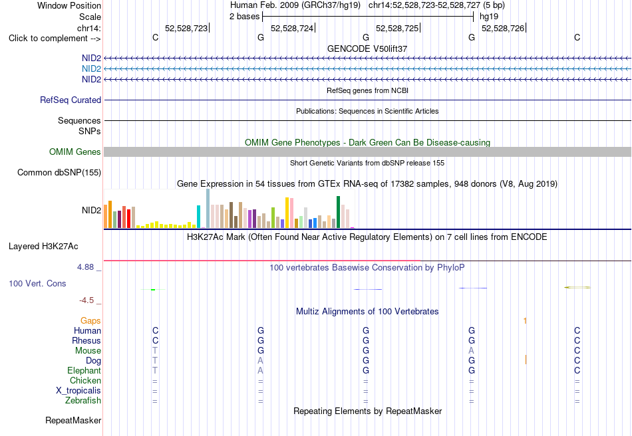Click the A base in the Mouse row
The image size is (632, 436).
pyautogui.click(x=471, y=351)
